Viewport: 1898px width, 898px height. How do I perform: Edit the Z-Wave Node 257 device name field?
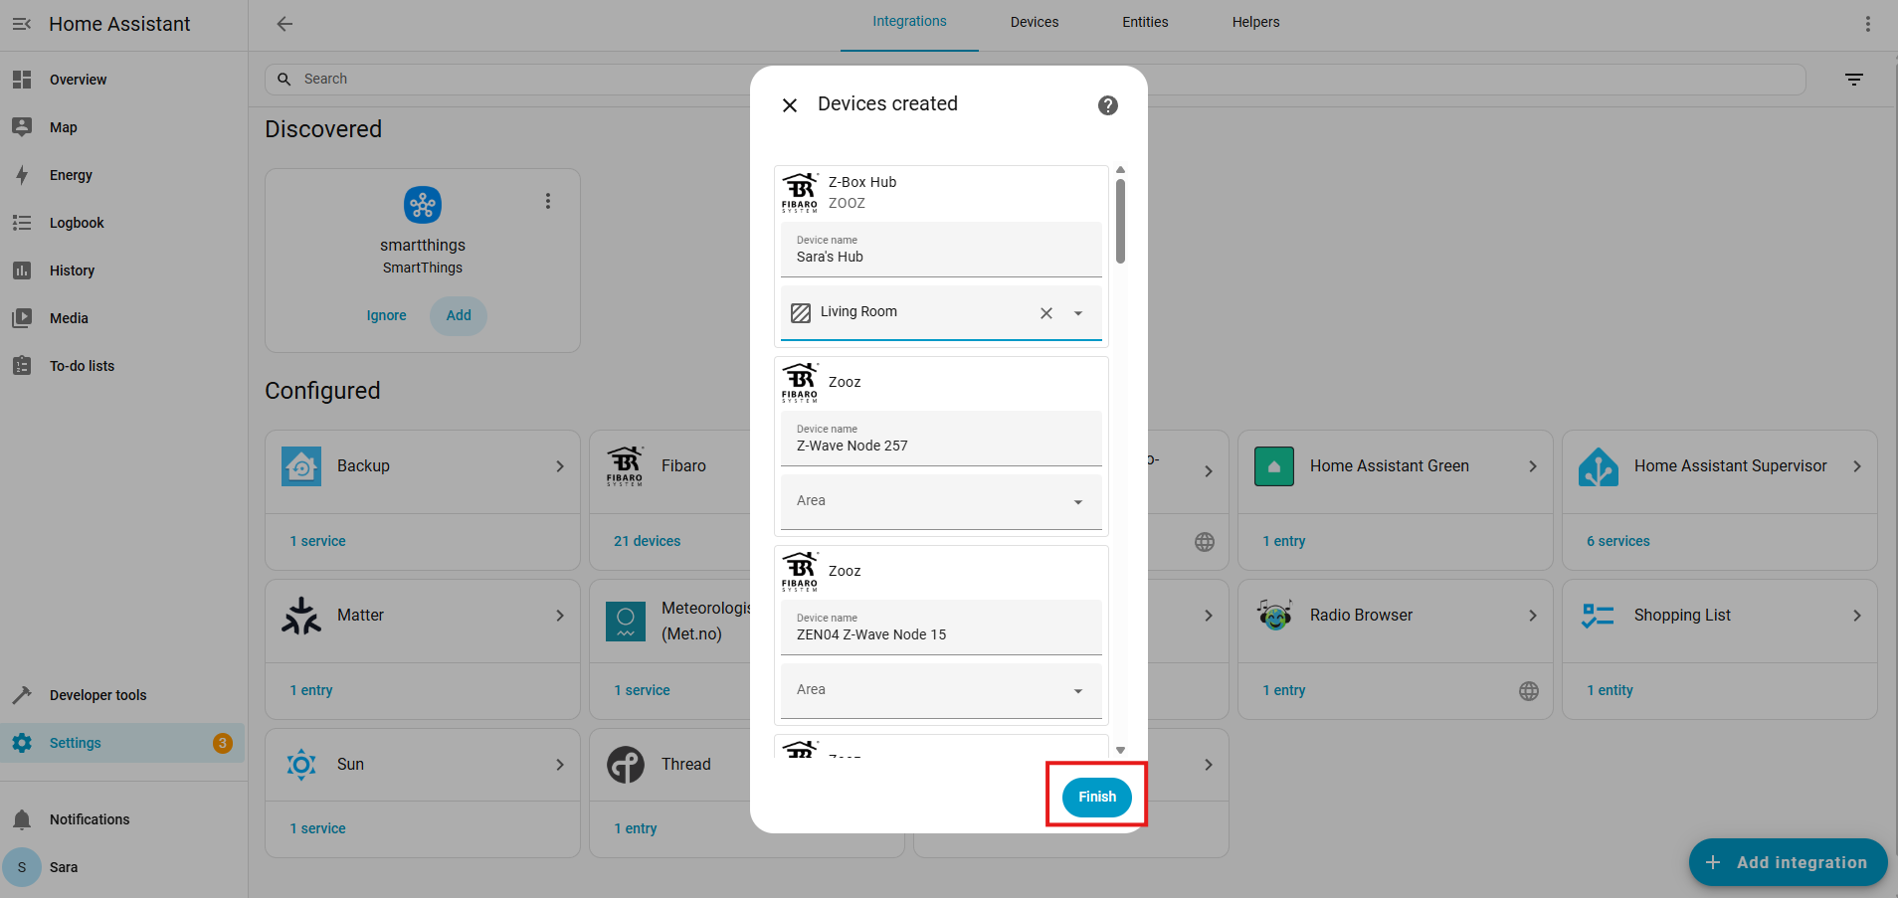[x=941, y=439]
